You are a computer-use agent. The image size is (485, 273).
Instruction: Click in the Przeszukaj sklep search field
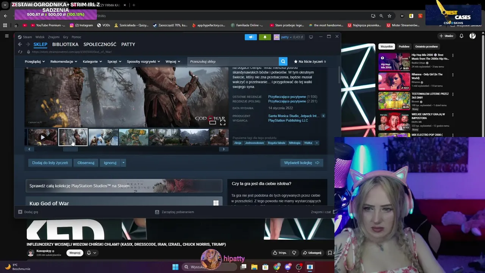[233, 61]
